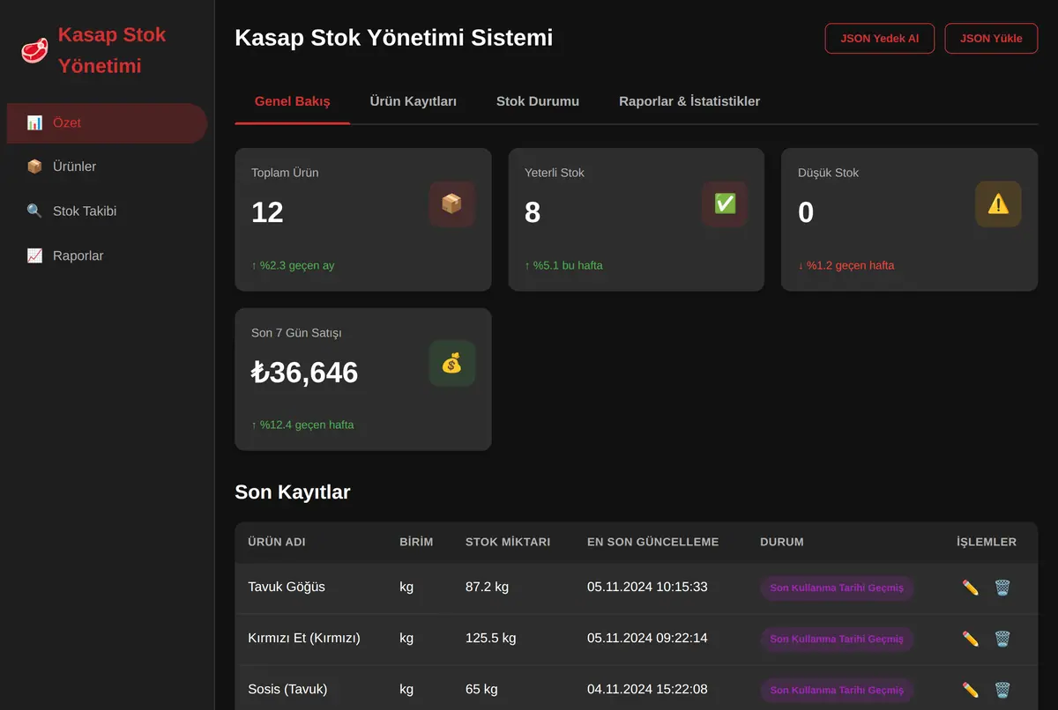
Task: Click the 05.11.2024 09:22:14 timestamp
Action: [x=647, y=639]
